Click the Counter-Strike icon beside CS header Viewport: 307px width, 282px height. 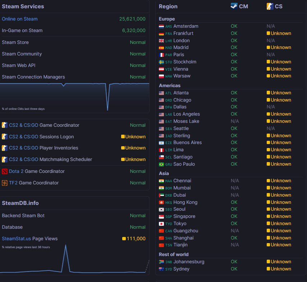click(x=270, y=6)
